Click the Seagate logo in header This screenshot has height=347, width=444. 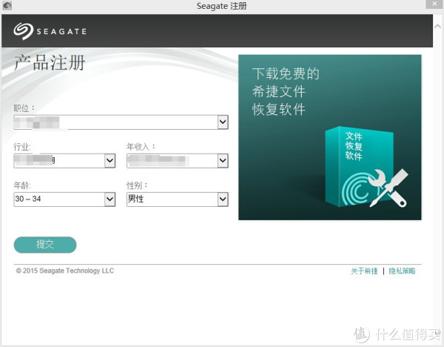[x=50, y=31]
